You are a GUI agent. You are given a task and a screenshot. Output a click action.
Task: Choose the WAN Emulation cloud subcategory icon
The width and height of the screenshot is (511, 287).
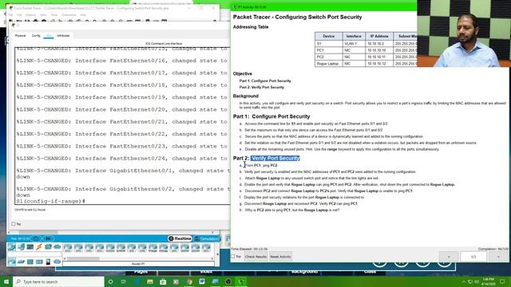pos(57,261)
